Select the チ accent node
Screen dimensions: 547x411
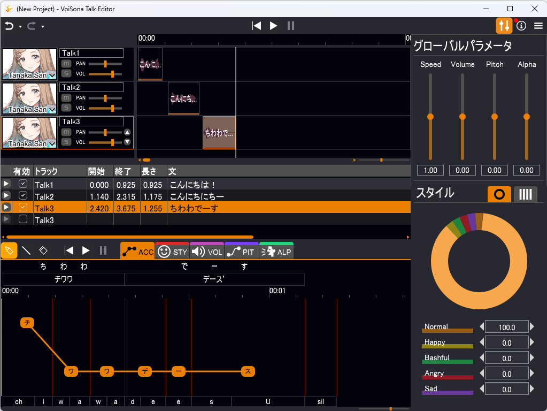click(27, 322)
